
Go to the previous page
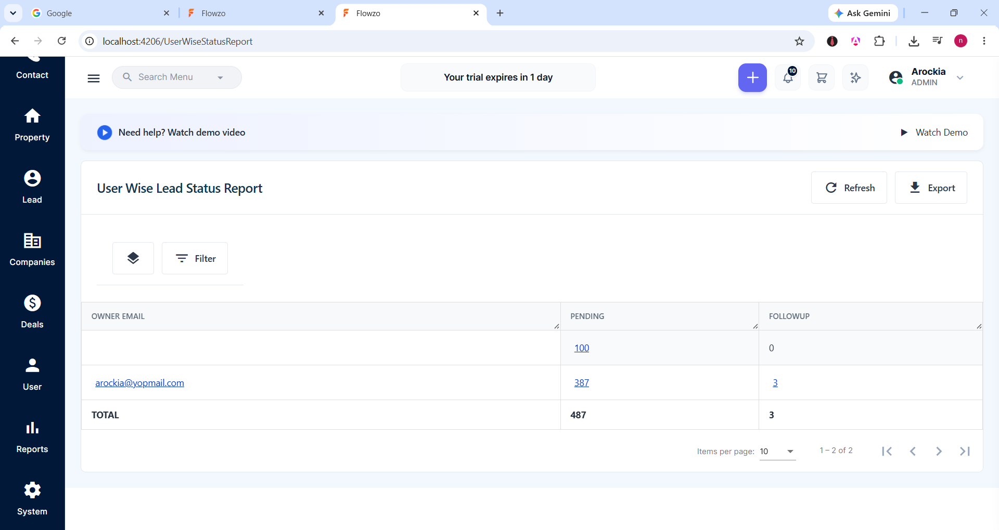913,452
